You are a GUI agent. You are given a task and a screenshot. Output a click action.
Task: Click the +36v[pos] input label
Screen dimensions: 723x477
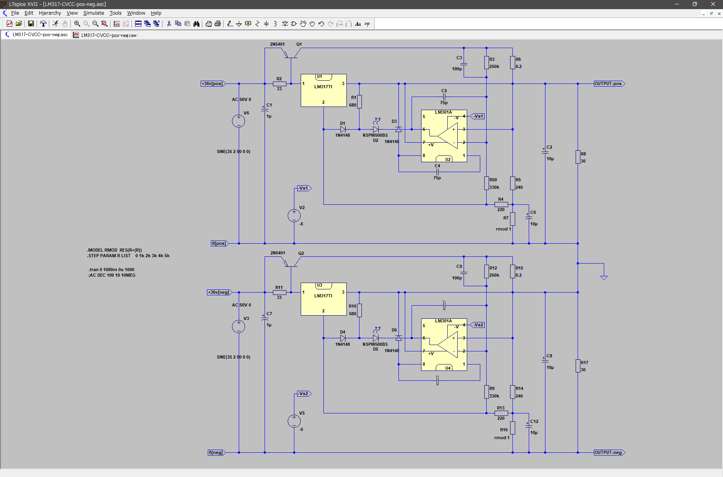coord(213,83)
